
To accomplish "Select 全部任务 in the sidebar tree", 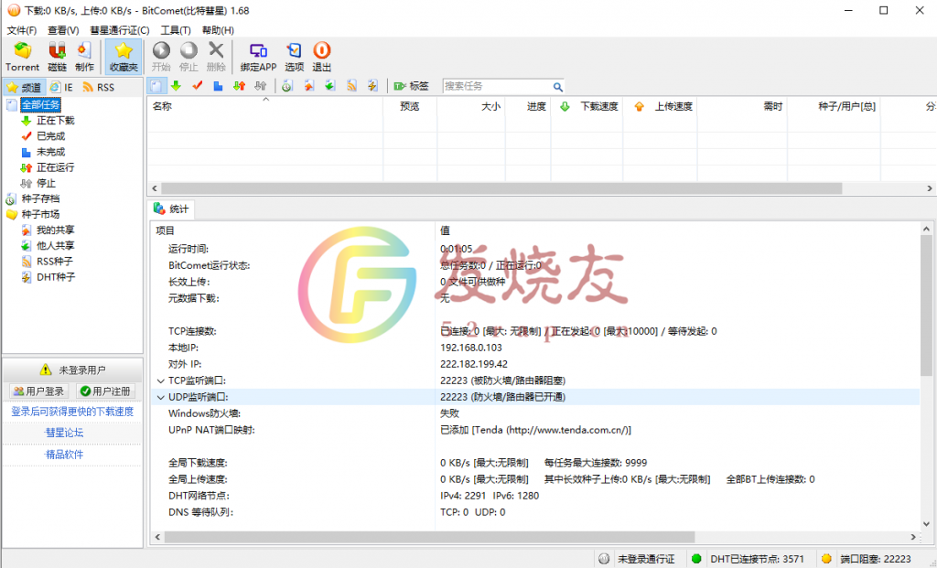I will coord(40,104).
